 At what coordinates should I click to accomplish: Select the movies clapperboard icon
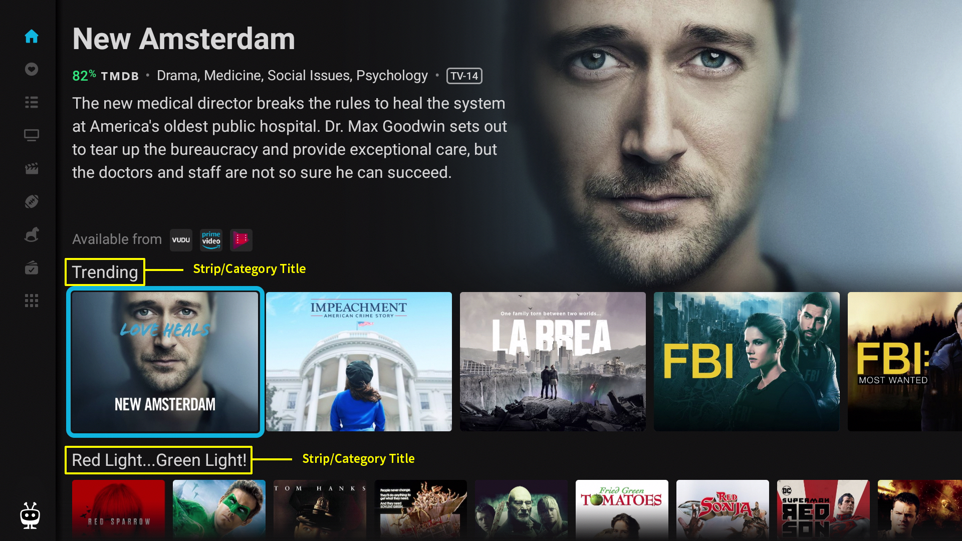pos(32,168)
